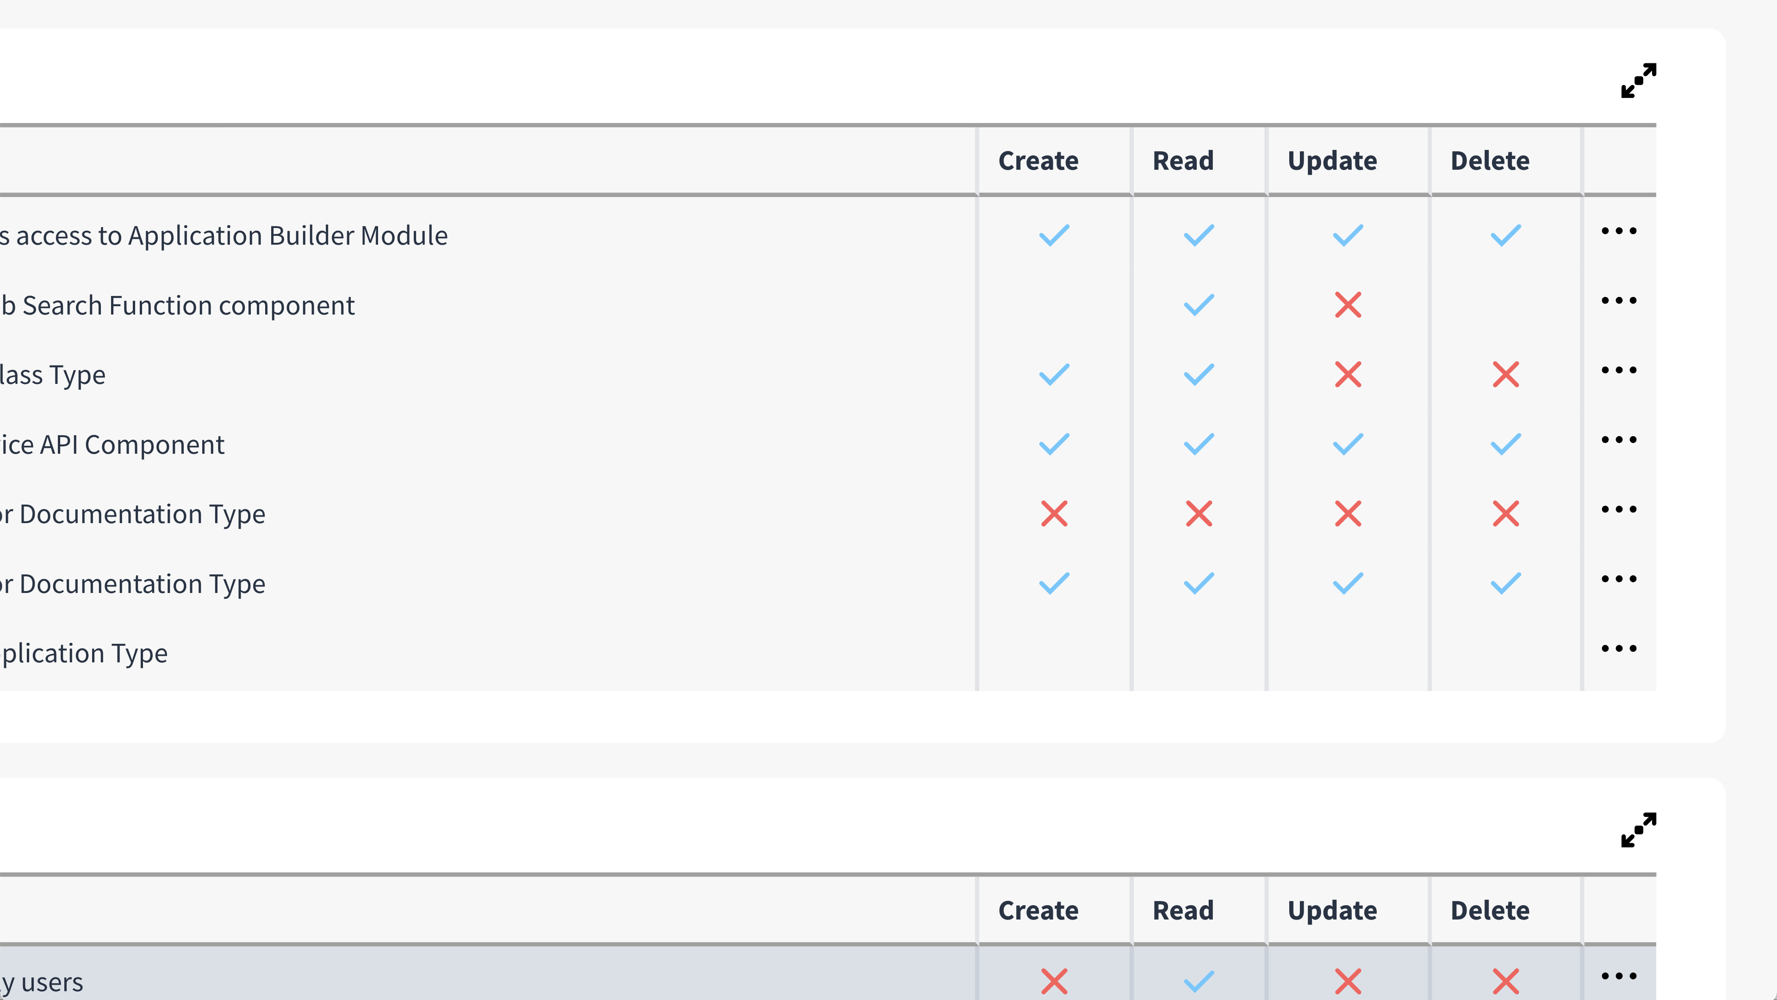Open more options for Application Type row
This screenshot has height=1000, width=1777.
1618,648
